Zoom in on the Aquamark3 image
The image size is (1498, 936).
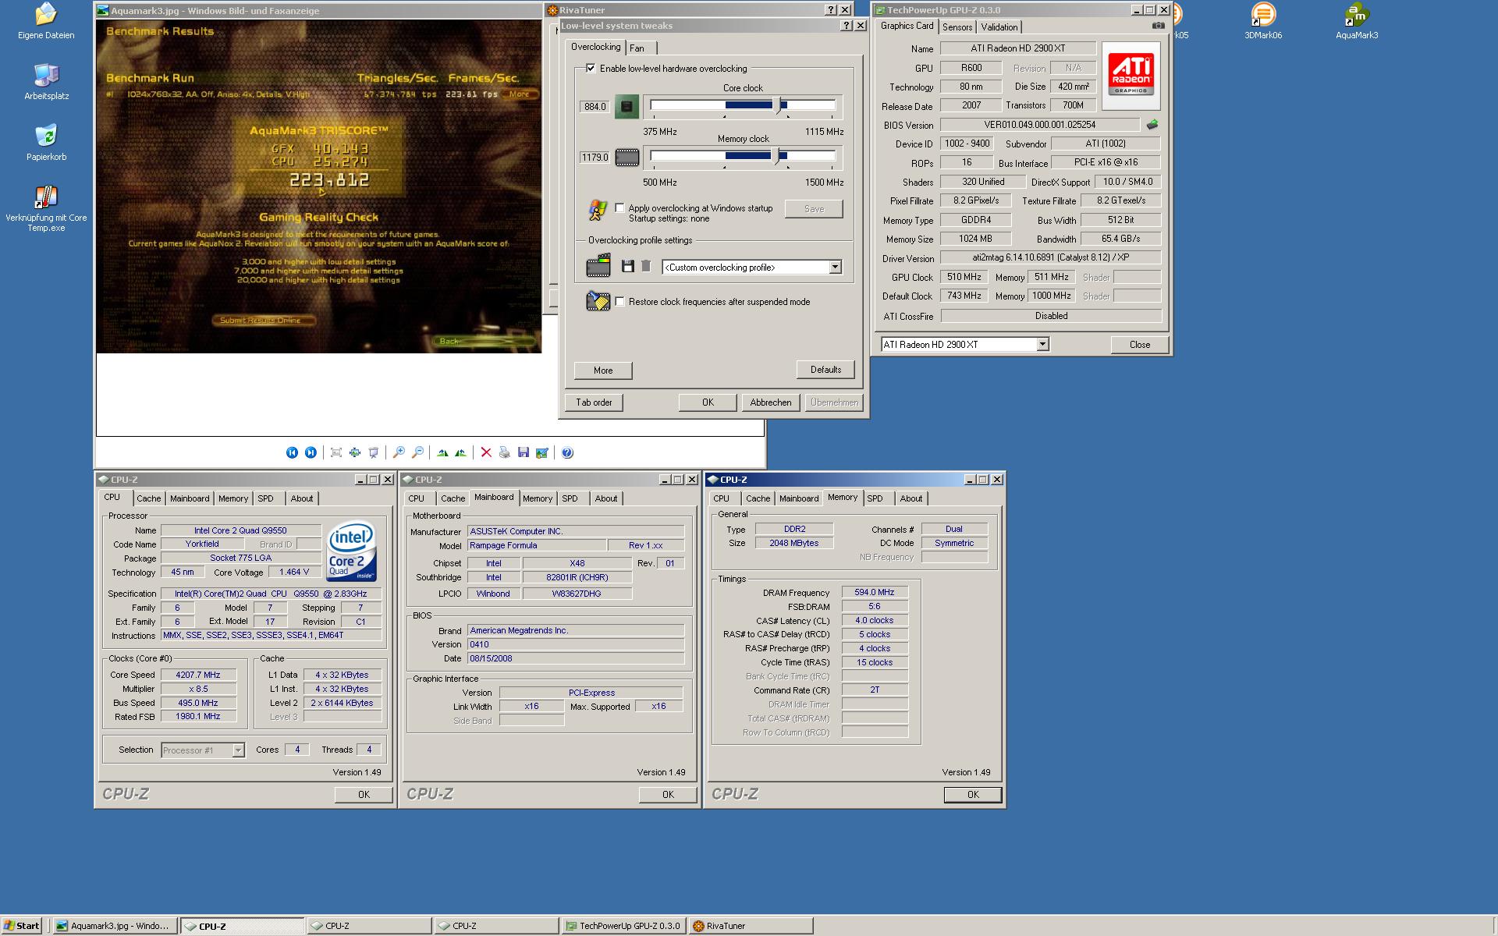[399, 452]
